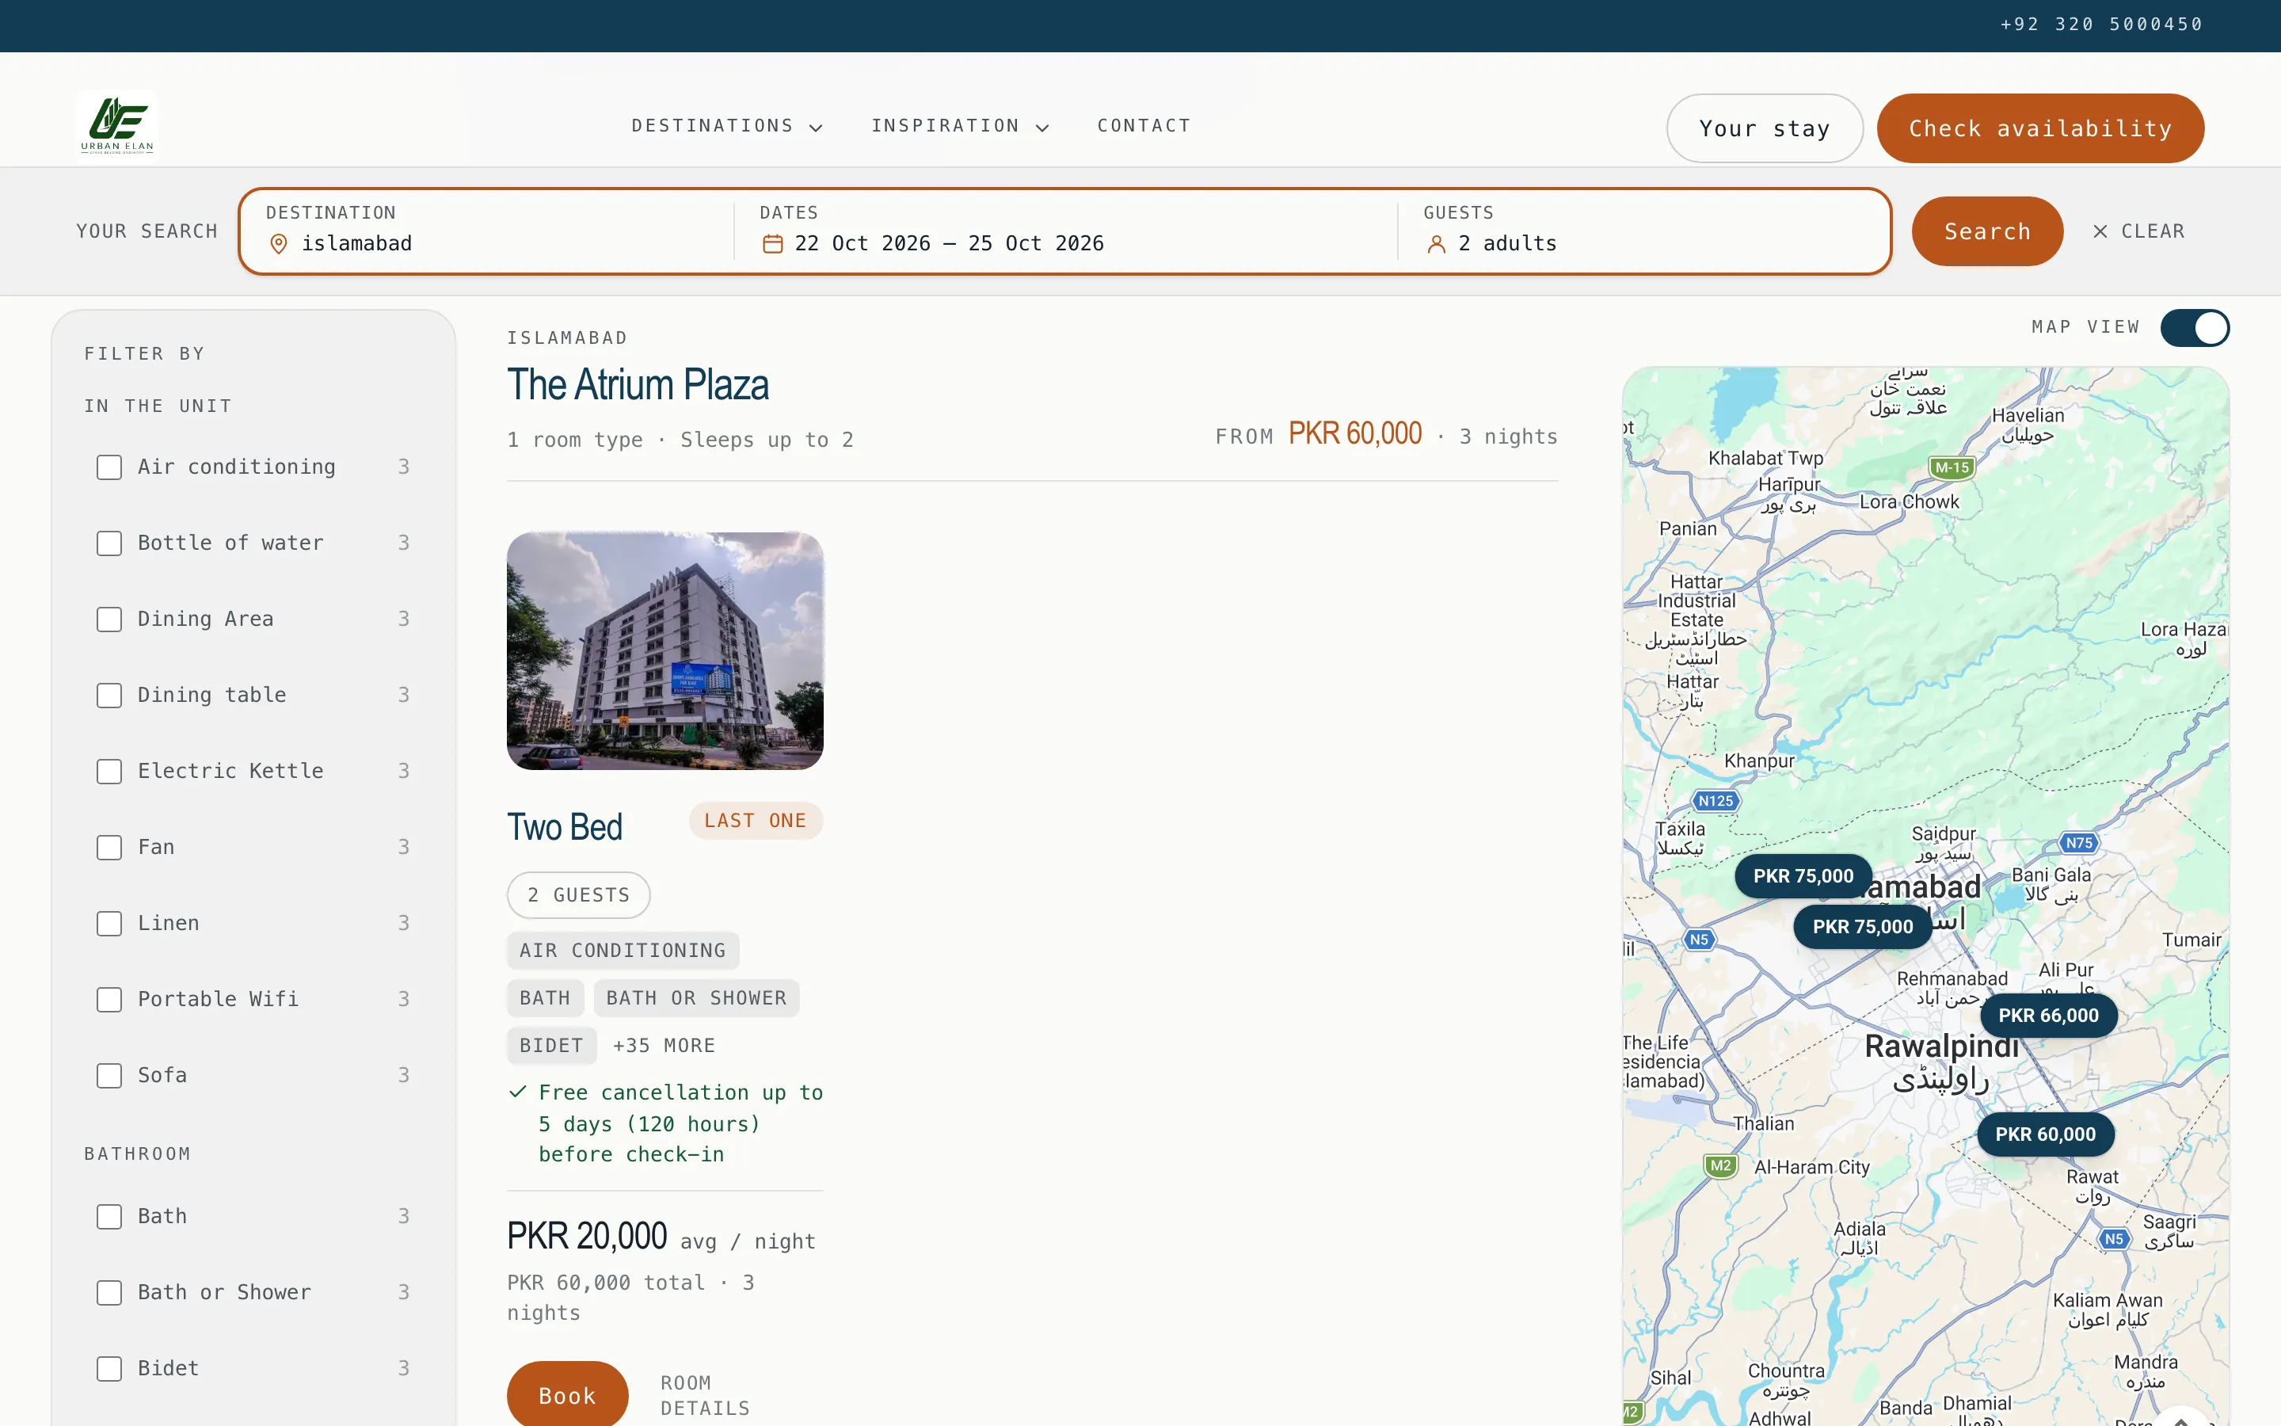Toggle the Map View switch
This screenshot has height=1426, width=2281.
[x=2195, y=328]
